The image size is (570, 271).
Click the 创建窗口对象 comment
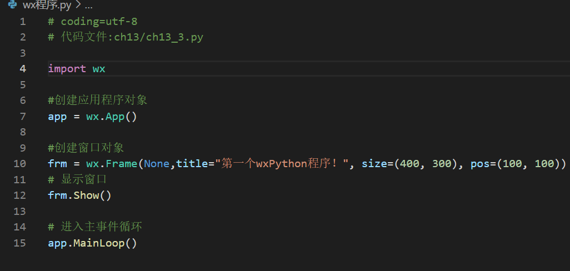tap(88, 148)
